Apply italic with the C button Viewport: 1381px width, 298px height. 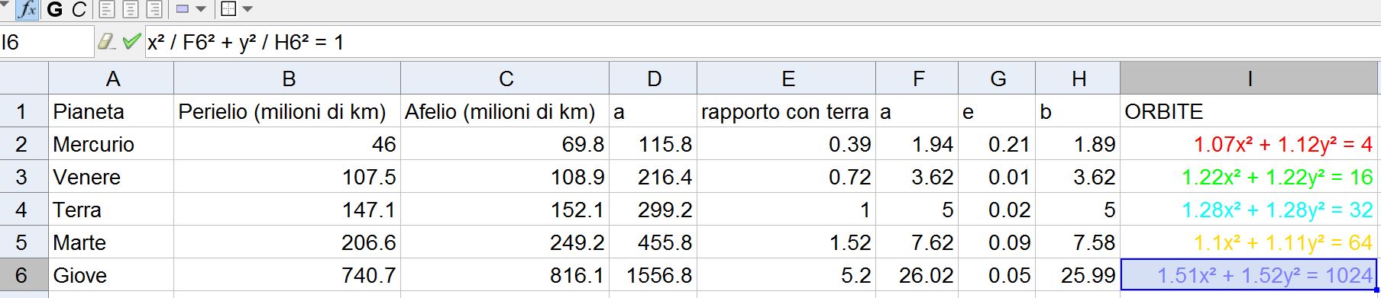[79, 10]
